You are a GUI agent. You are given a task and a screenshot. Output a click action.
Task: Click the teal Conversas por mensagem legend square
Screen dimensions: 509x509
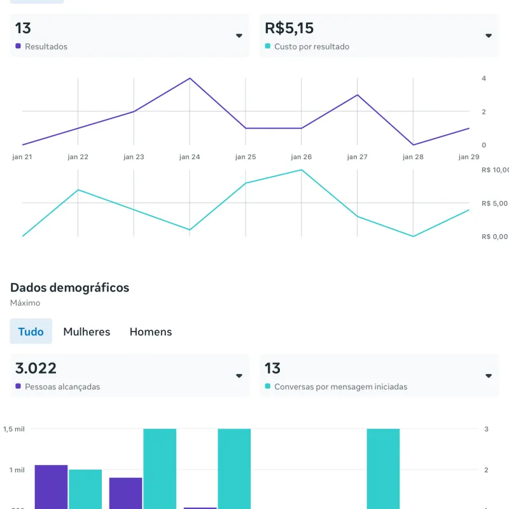click(267, 386)
